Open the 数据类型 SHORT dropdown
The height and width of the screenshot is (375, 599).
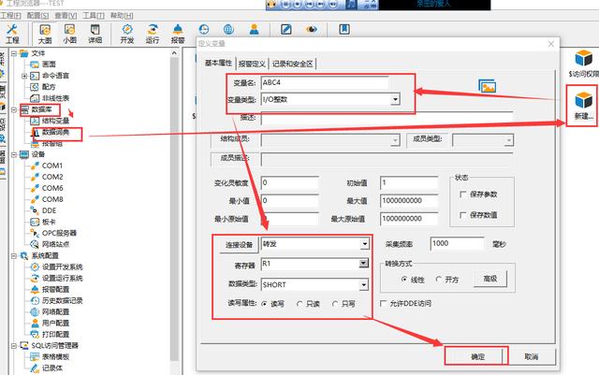coord(364,284)
